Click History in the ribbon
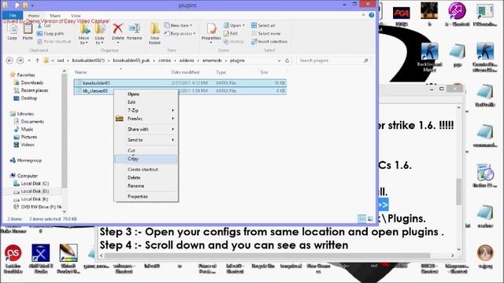The image size is (504, 283). point(234,42)
